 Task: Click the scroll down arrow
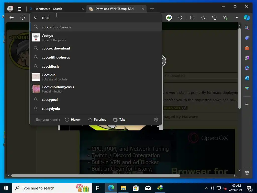(239, 171)
